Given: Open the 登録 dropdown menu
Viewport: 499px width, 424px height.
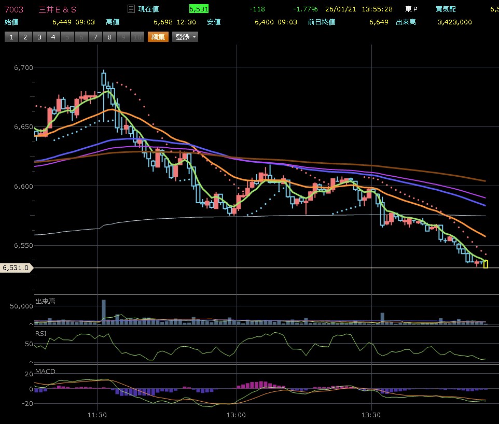Looking at the screenshot, I should 186,37.
